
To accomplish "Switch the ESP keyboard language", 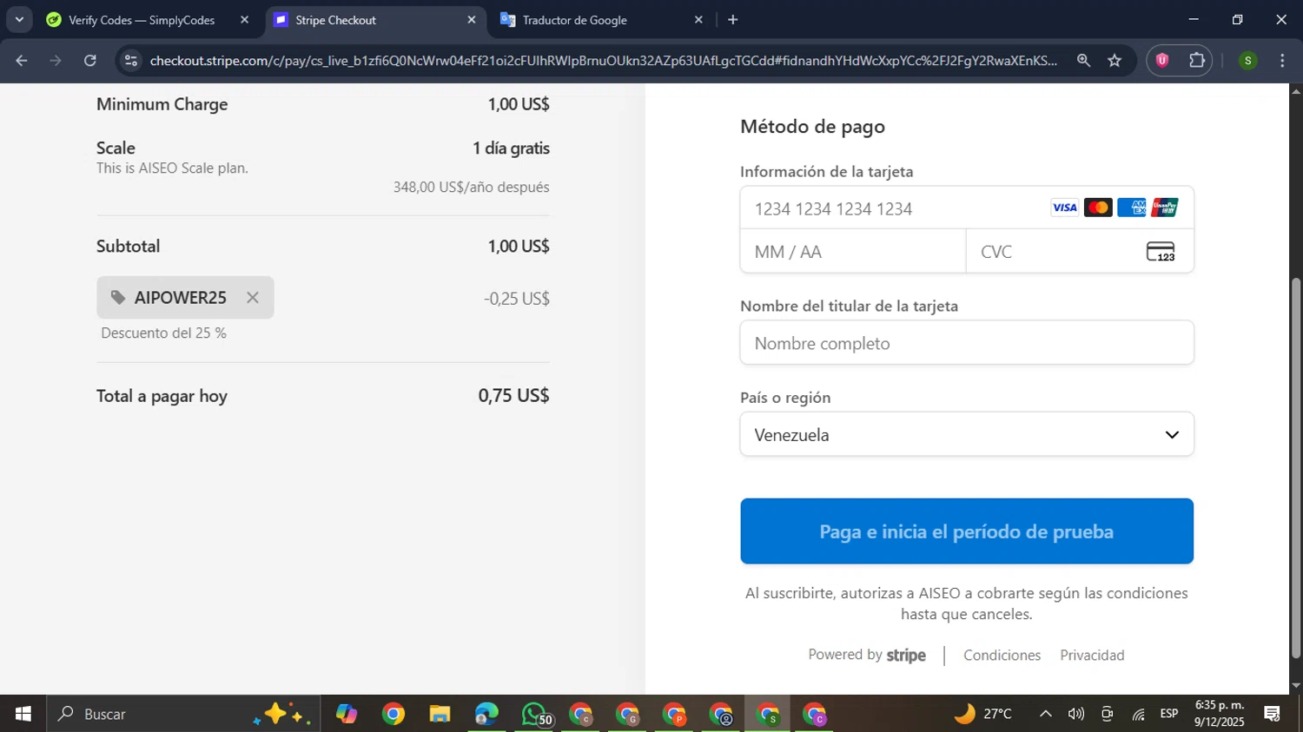I will click(1169, 714).
